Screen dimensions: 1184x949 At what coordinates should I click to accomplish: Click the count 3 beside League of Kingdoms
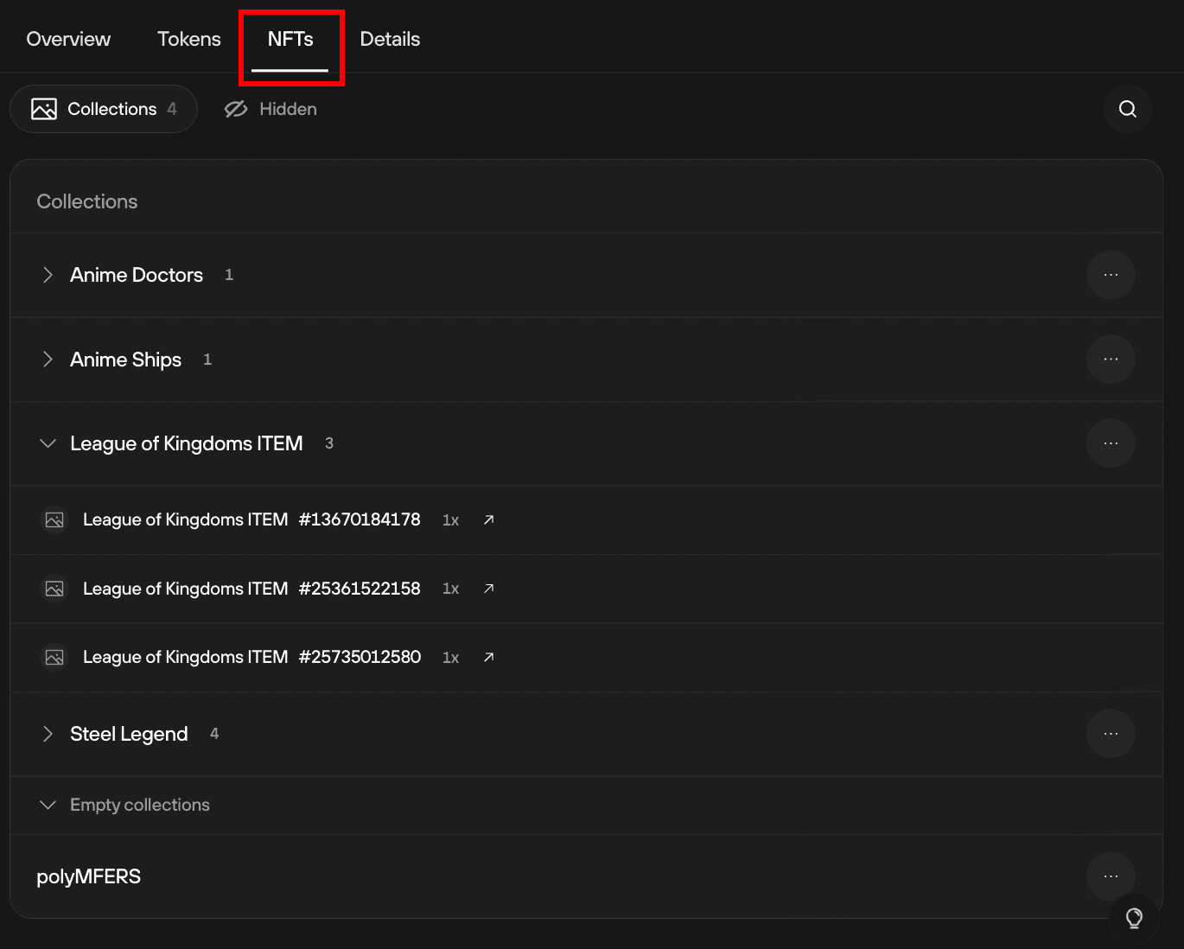point(329,443)
